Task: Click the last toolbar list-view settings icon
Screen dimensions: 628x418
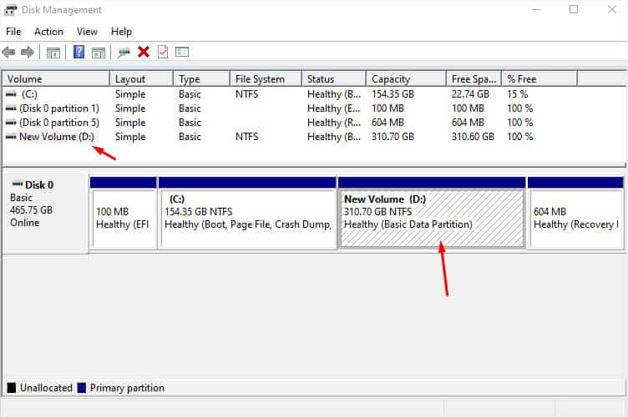Action: coord(182,52)
